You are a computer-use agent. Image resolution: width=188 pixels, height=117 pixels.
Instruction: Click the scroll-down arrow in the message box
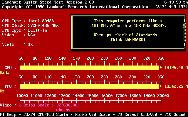point(184,44)
